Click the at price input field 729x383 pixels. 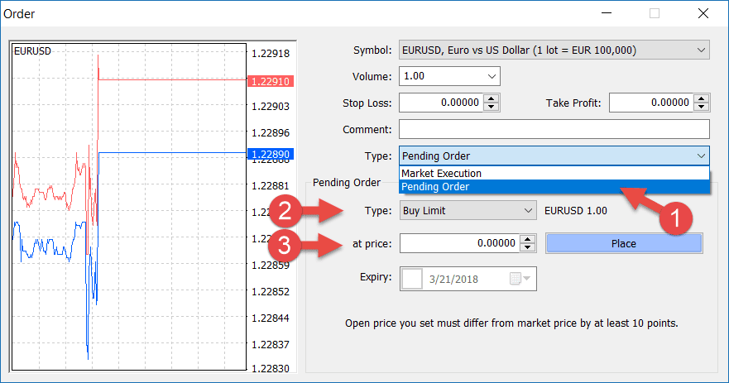pos(458,243)
